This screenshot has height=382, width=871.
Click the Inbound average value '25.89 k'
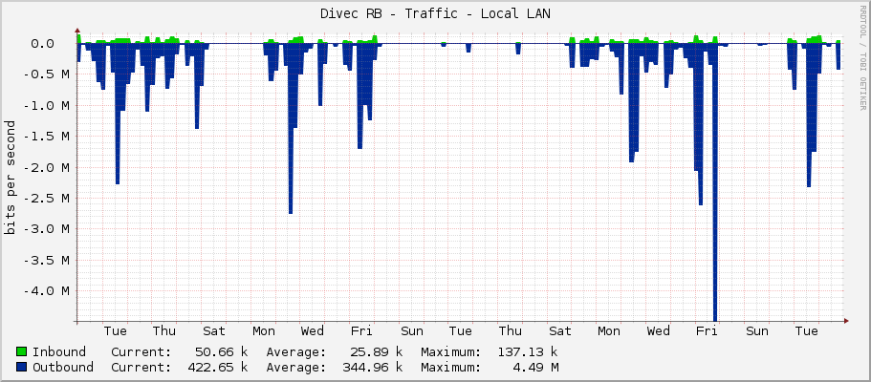pos(376,352)
